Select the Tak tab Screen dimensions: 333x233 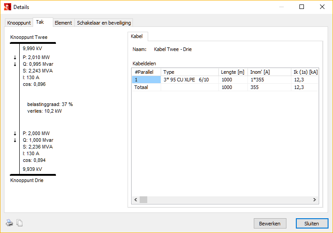tap(40, 22)
